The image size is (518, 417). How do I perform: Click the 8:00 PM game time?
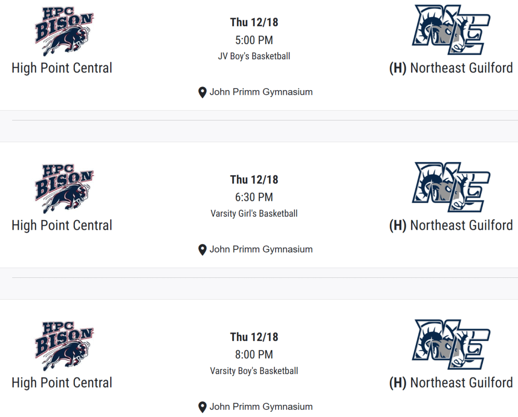click(254, 354)
